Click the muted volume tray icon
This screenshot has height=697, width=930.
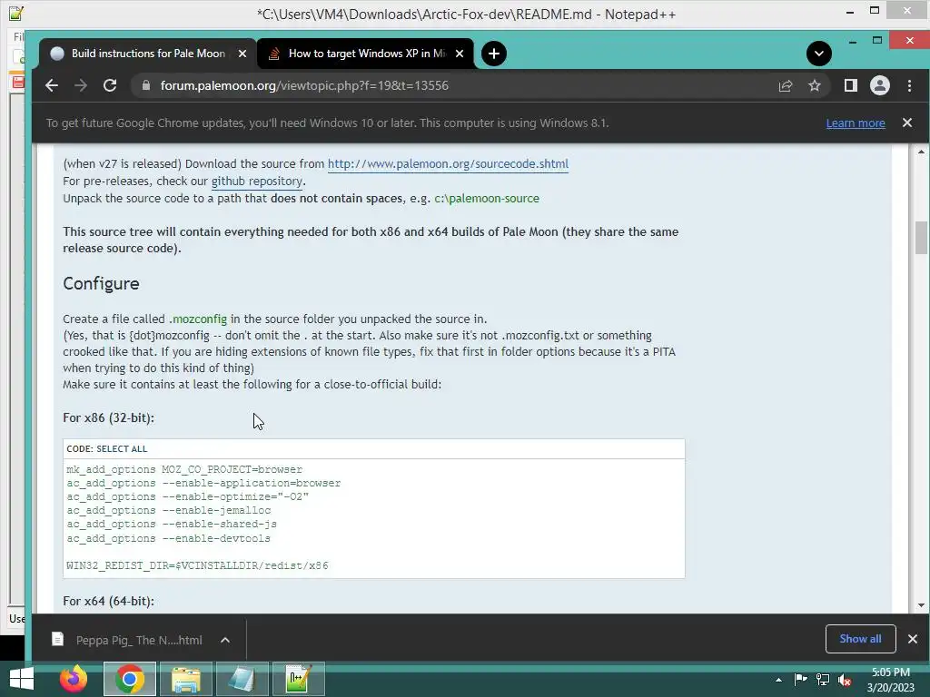pyautogui.click(x=845, y=681)
